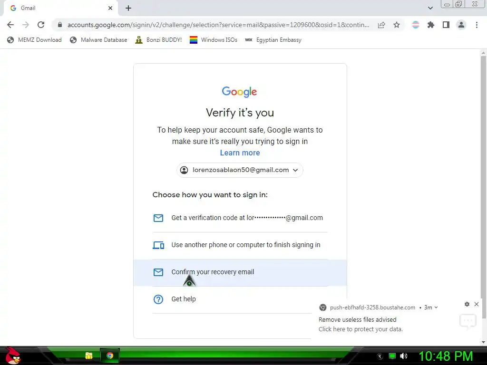The width and height of the screenshot is (487, 365).
Task: Select the Gmail tab
Action: click(x=60, y=8)
